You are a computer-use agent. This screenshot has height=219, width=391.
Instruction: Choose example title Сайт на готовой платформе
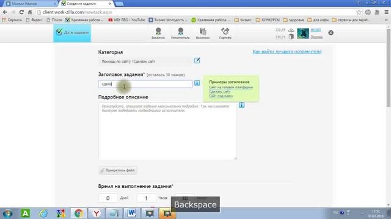(231, 88)
